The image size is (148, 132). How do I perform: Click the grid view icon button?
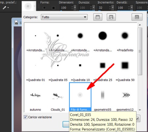tap(137, 17)
